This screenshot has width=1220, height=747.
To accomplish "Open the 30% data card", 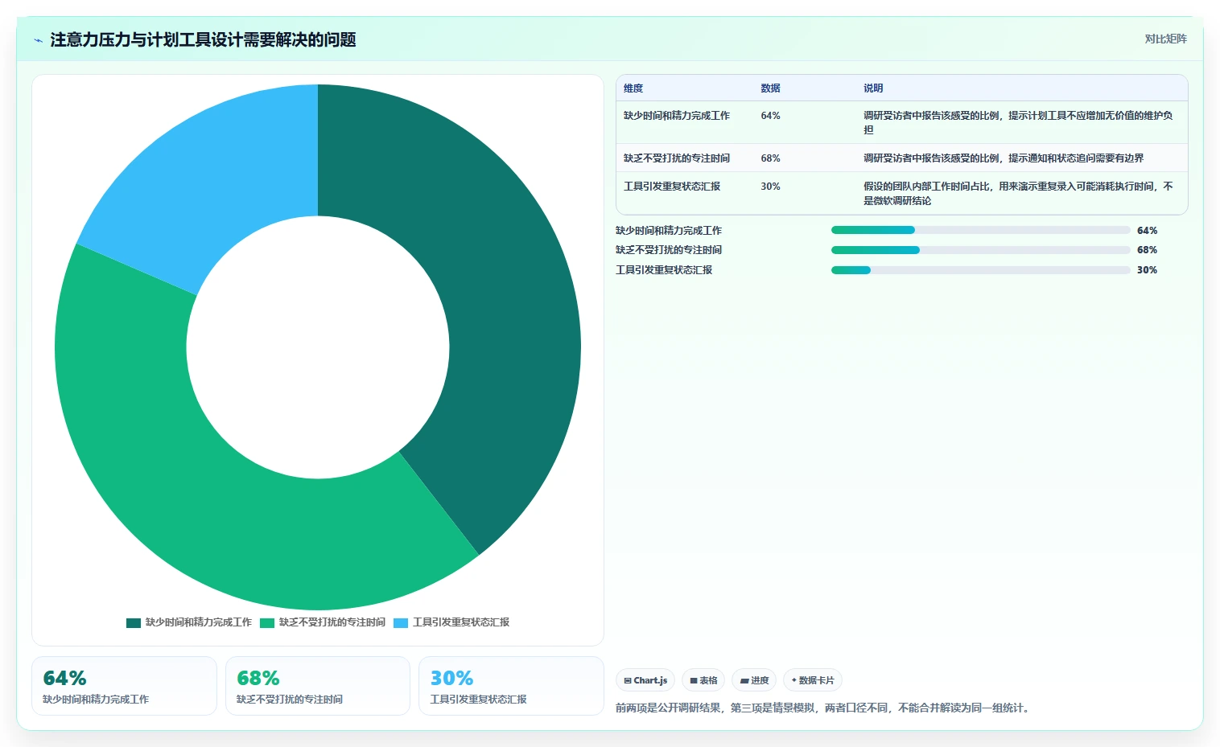I will [x=511, y=686].
